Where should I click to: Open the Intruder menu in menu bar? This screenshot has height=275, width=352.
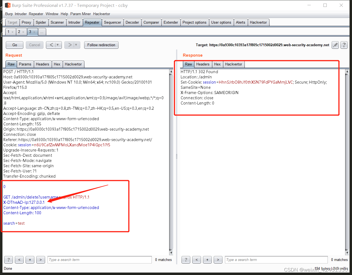click(21, 14)
